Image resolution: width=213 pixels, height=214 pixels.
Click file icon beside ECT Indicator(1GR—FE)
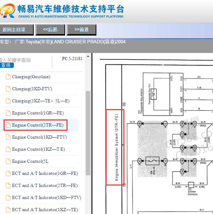pyautogui.click(x=8, y=173)
